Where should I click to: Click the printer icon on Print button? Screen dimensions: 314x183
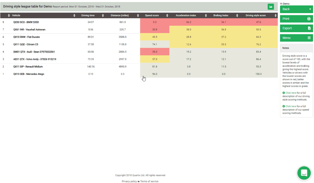(x=309, y=19)
